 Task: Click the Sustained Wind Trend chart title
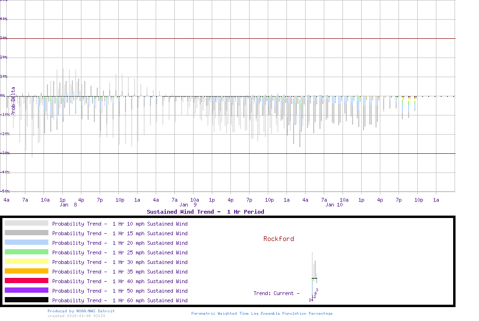click(205, 212)
